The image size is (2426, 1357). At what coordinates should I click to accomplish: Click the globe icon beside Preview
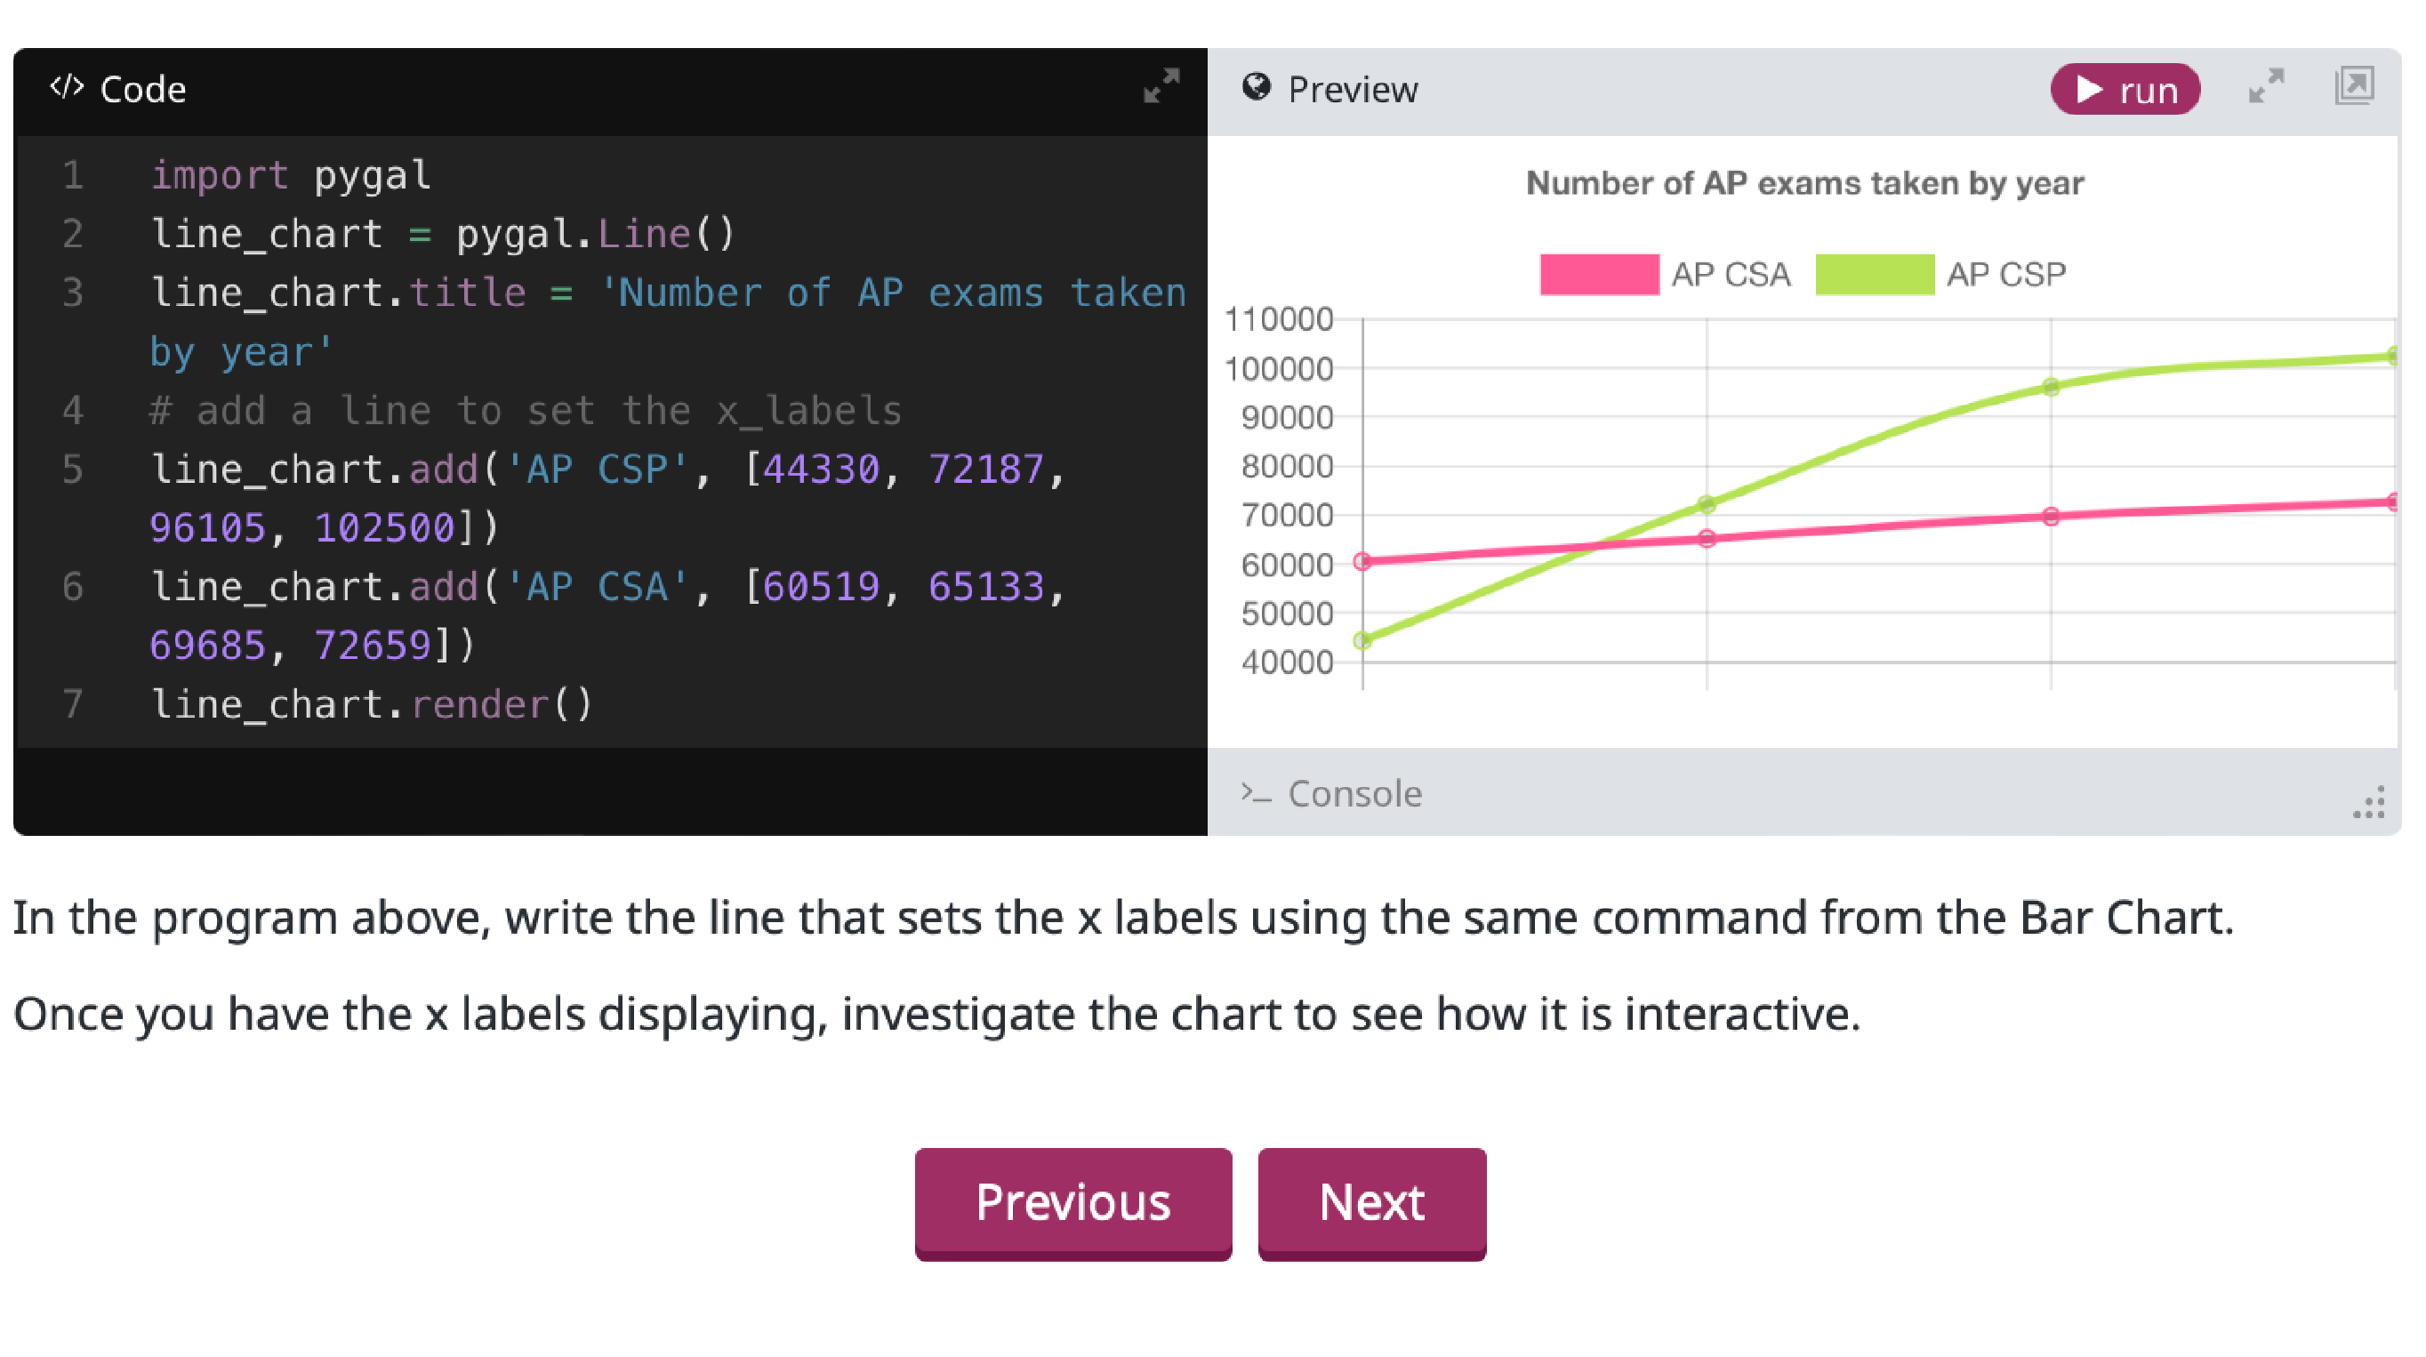(1256, 87)
